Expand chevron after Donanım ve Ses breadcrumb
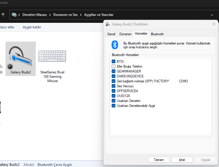Screen dimensions: 219x167 81,14
